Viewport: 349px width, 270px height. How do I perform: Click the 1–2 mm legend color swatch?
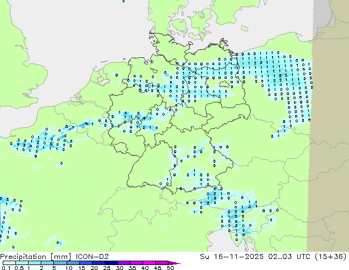coord(35,263)
